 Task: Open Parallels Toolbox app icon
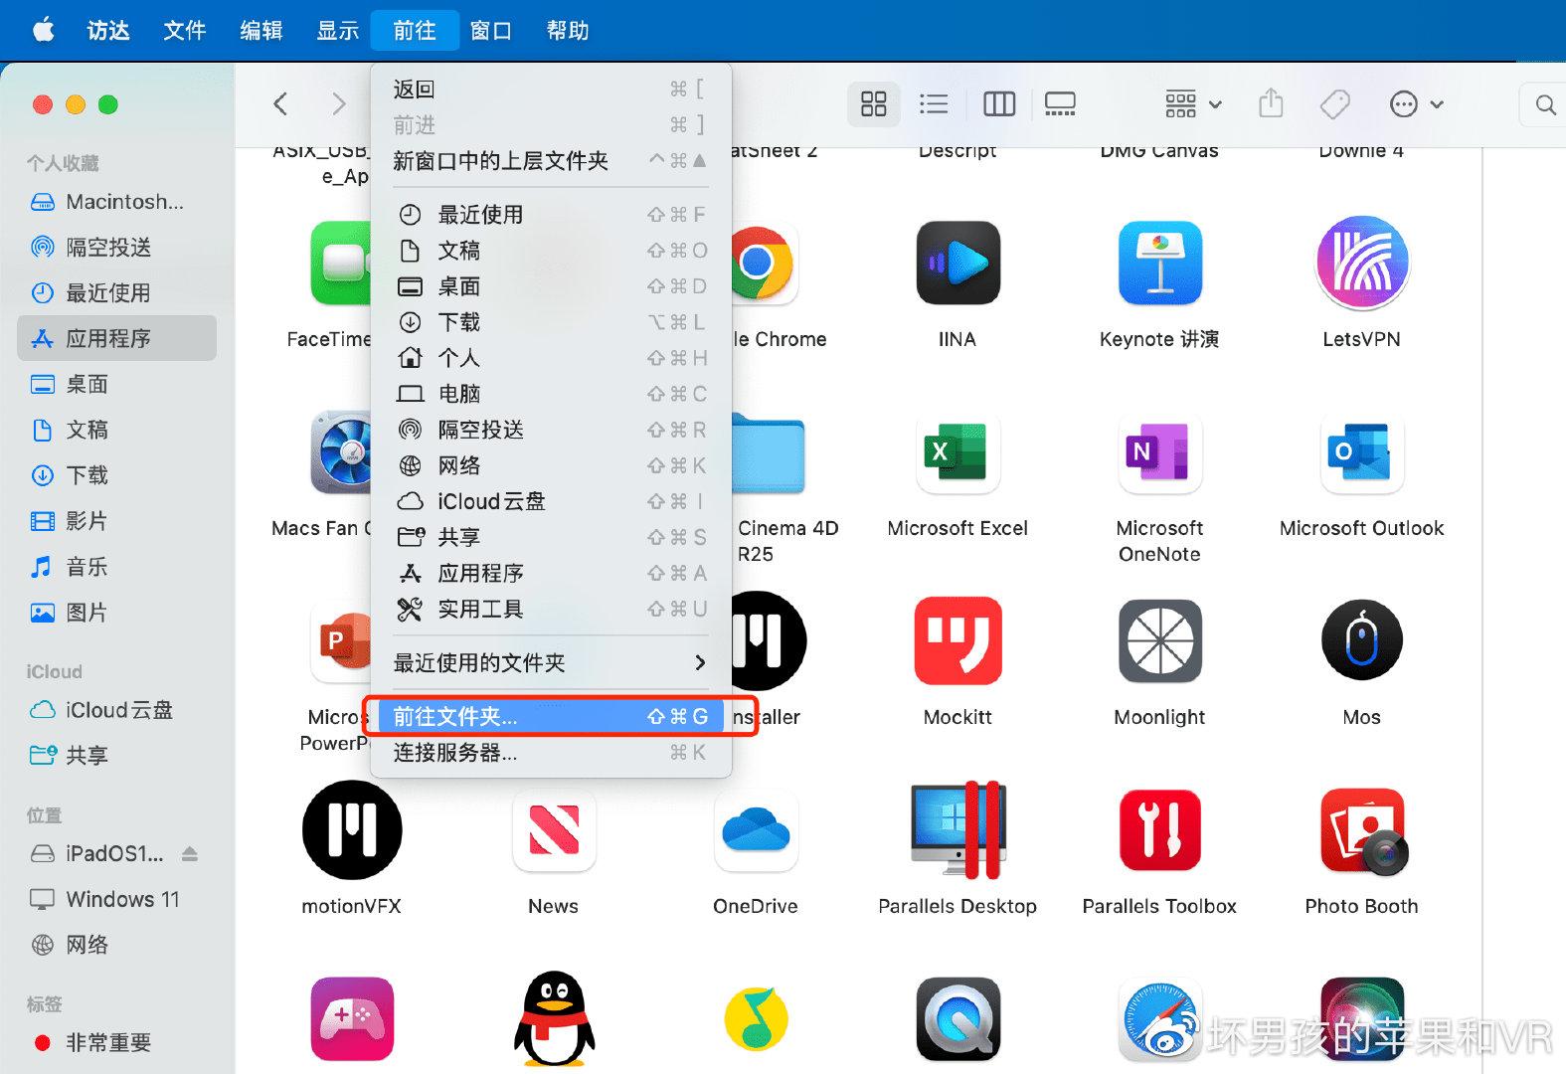(x=1159, y=830)
